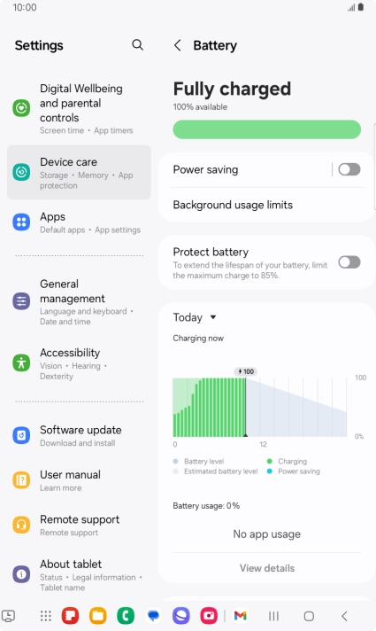Expand the Today dropdown
Viewport: 376px width, 631px height.
coord(195,317)
